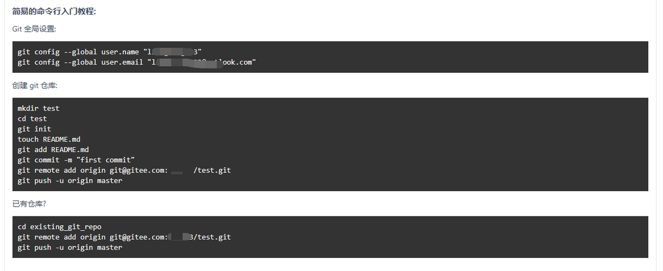Viewport: 663px width, 271px height.
Task: Click the heading 简易的命令行入门教程
Action: click(x=54, y=11)
